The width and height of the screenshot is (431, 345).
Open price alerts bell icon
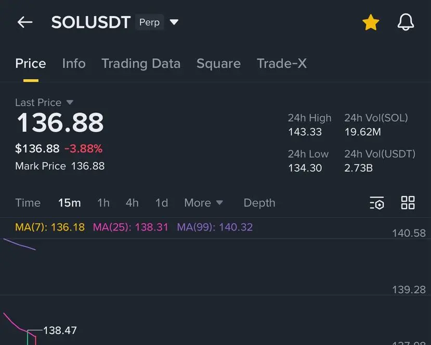coord(406,22)
